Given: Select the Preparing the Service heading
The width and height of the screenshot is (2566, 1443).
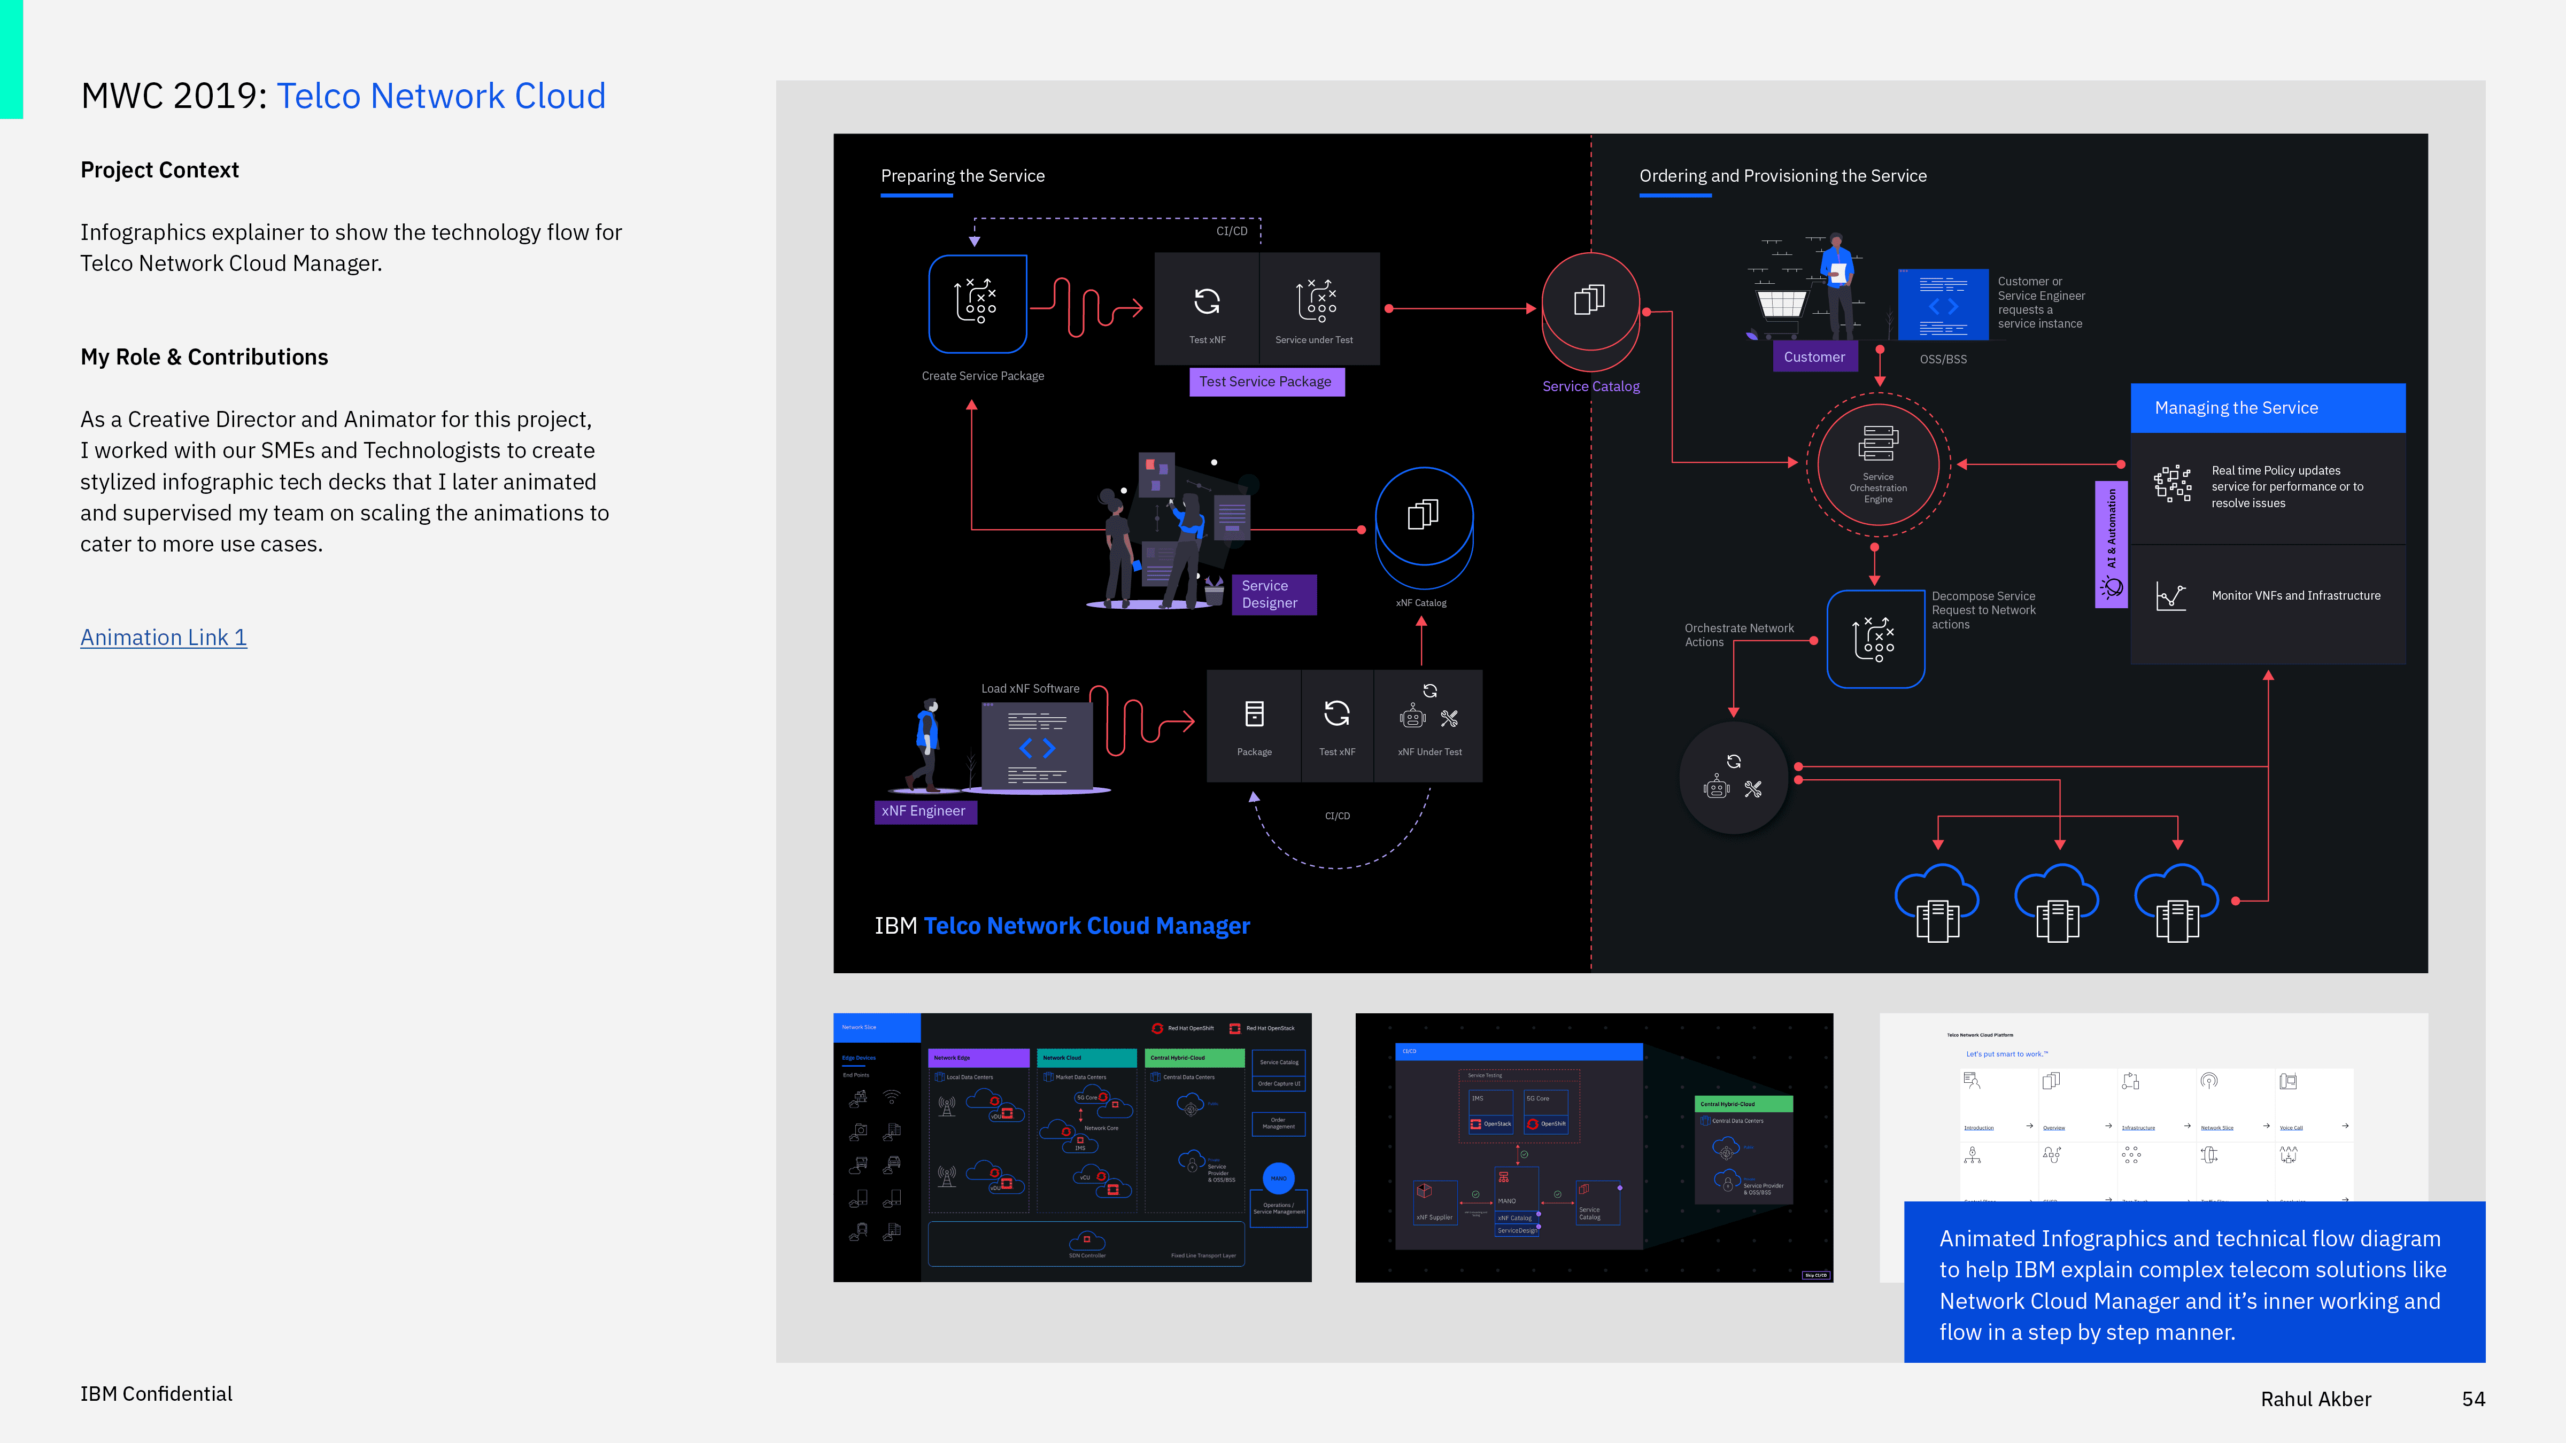Looking at the screenshot, I should point(962,175).
